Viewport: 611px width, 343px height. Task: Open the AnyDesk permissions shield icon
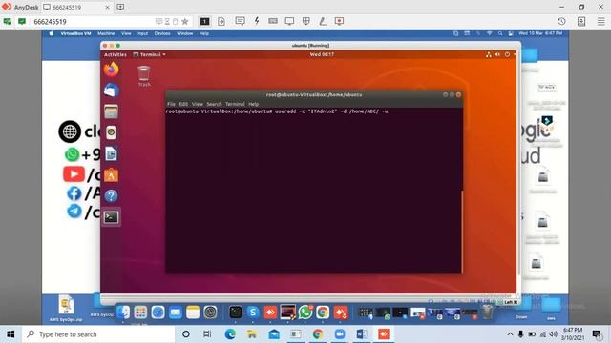click(305, 21)
